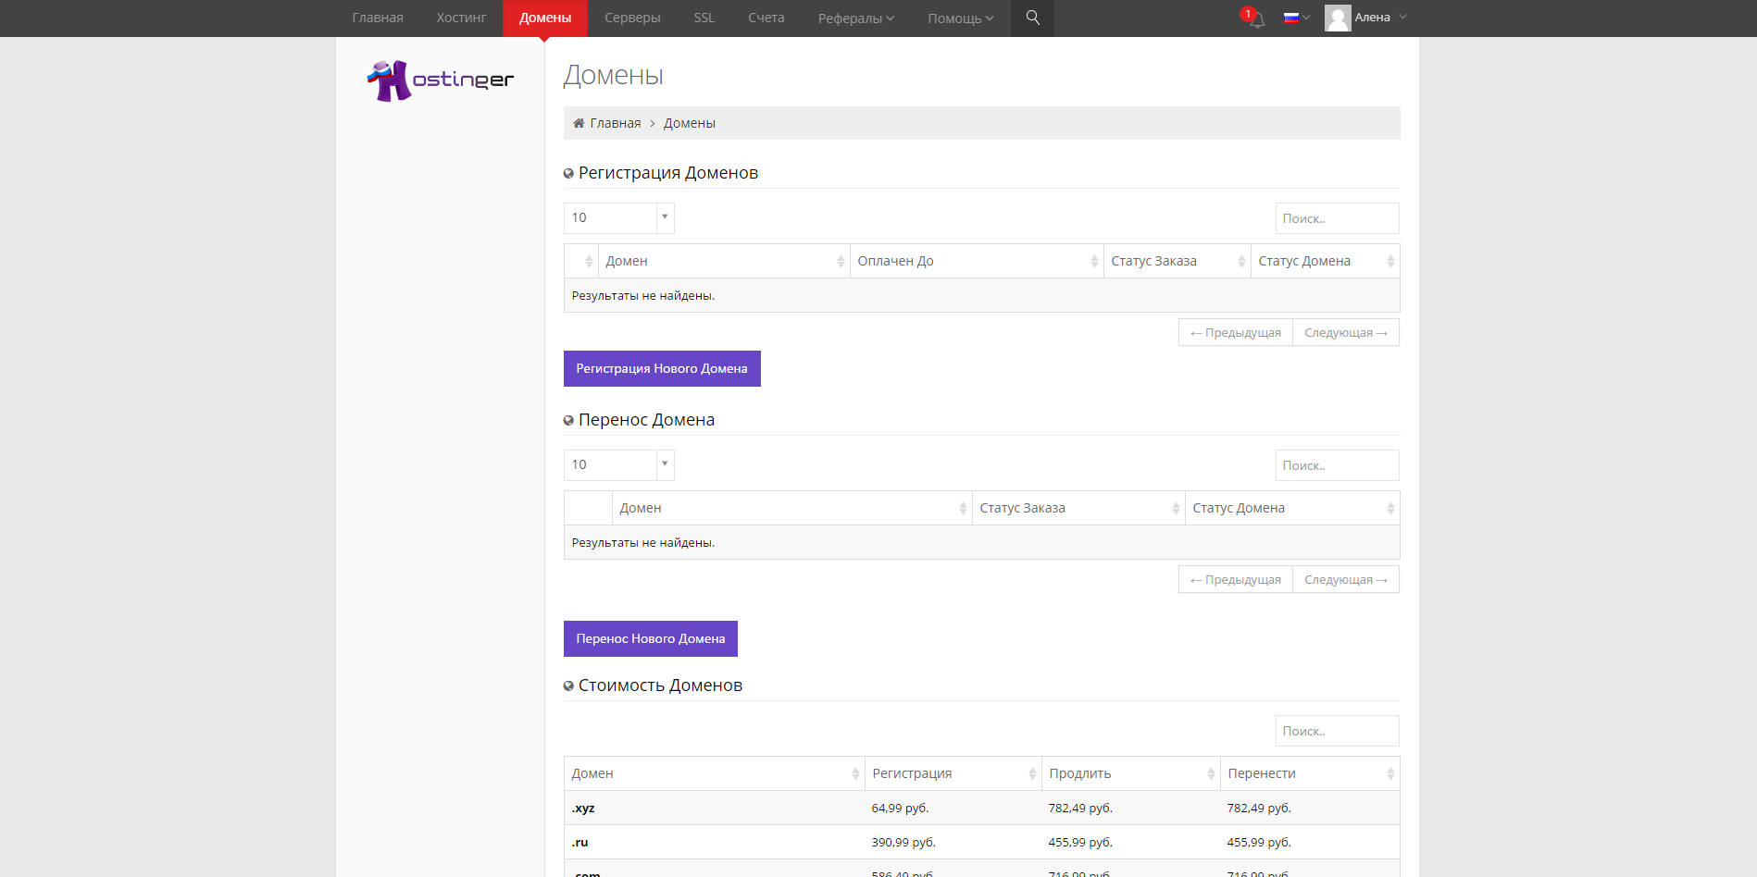Open rows-per-page dropdown in Перенос Домена
This screenshot has height=877, width=1757.
click(x=618, y=464)
